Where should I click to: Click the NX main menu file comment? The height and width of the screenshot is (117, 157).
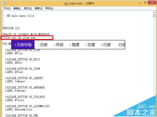pyautogui.click(x=20, y=16)
